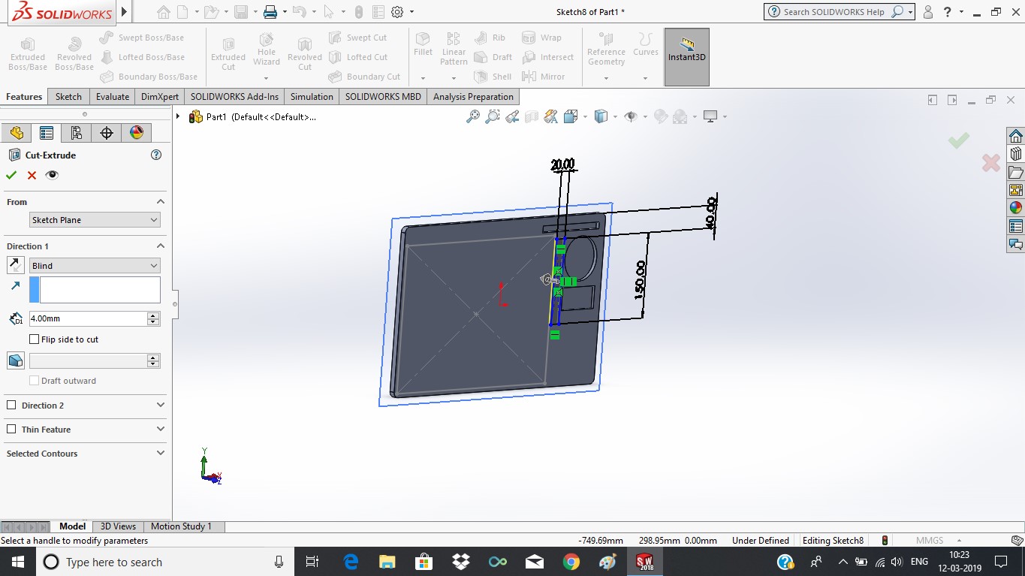
Task: Click the Zoom to Fit magnifier icon
Action: [x=473, y=116]
